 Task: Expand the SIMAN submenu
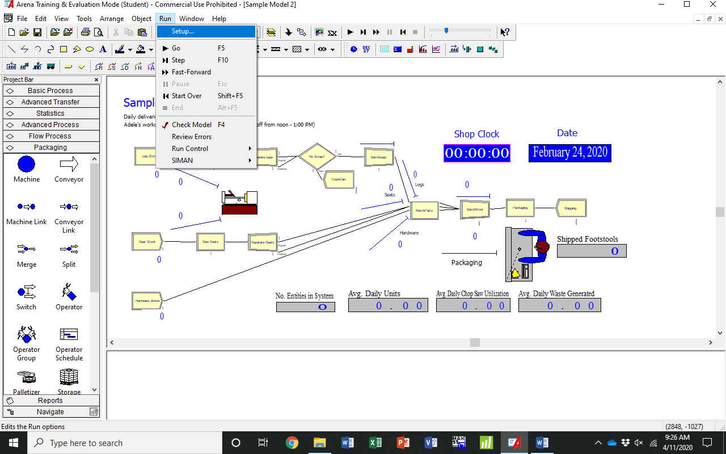[207, 160]
